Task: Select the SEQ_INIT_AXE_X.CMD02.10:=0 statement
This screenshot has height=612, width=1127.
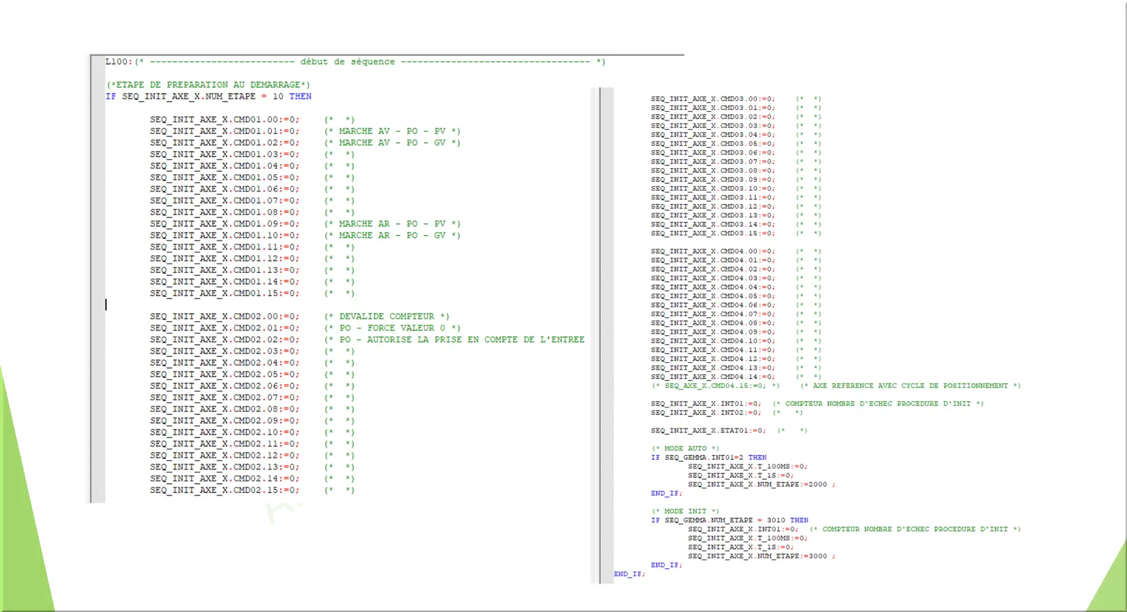Action: (225, 433)
